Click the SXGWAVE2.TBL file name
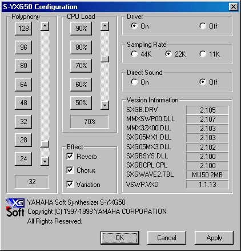Viewport: 241px width, 251px height. (150, 174)
